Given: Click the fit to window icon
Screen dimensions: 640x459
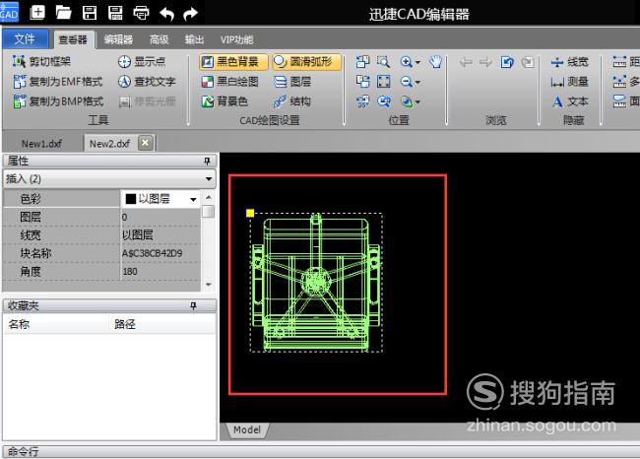Looking at the screenshot, I should click(x=383, y=82).
